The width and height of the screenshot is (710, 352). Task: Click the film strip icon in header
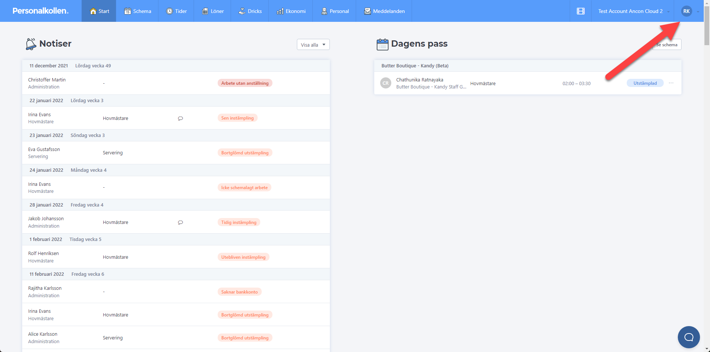point(580,11)
